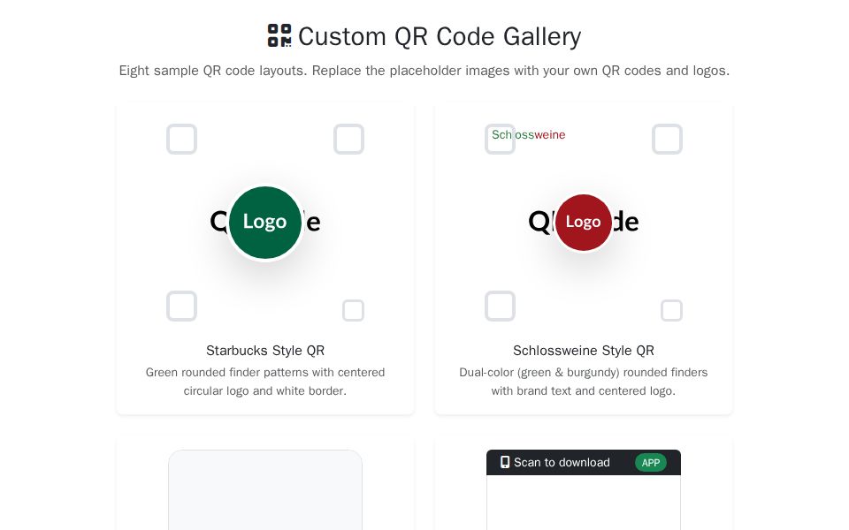Expand the Schlossweine Style QR card
Screen dimensions: 849x530
pyautogui.click(x=584, y=258)
